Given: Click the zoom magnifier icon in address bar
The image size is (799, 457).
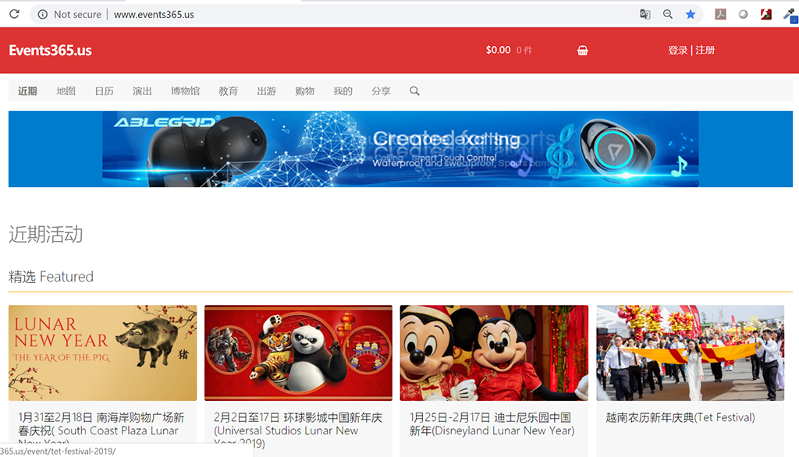Looking at the screenshot, I should [x=668, y=14].
